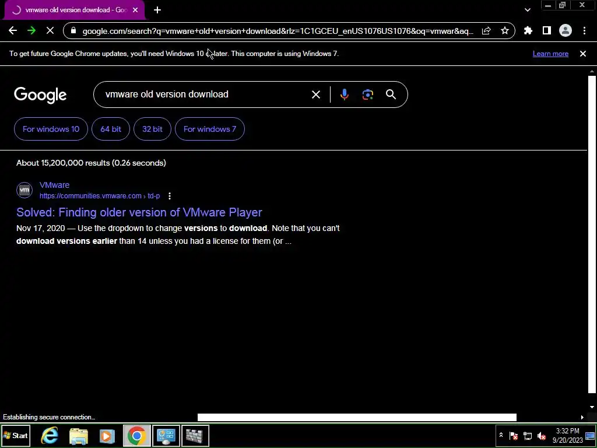Open the taskbar clock showing 3:32 PM
The width and height of the screenshot is (597, 448).
(568, 435)
